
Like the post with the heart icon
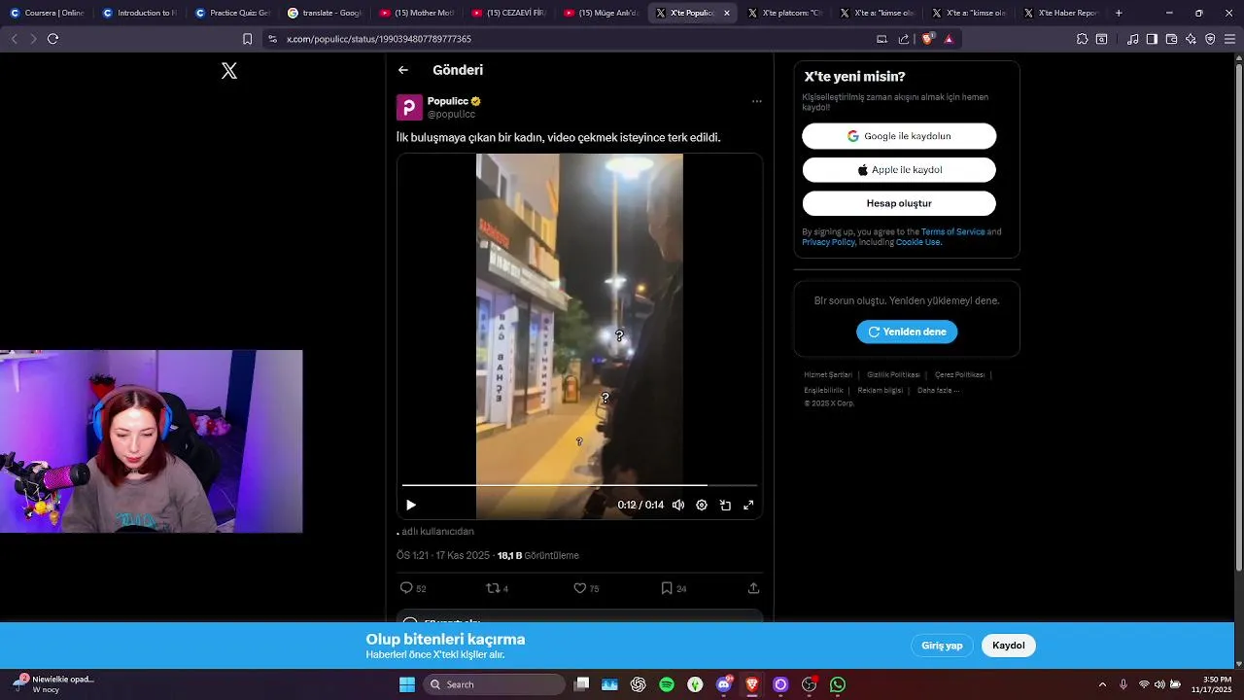586,588
